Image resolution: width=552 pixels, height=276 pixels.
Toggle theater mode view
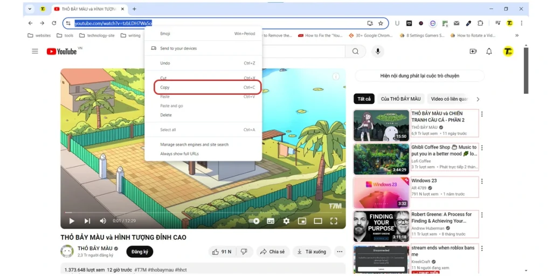318,221
